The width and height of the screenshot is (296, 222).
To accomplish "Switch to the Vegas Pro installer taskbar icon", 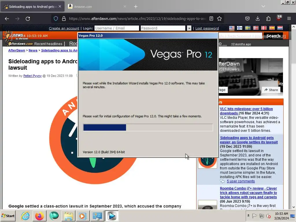I will tap(112, 216).
